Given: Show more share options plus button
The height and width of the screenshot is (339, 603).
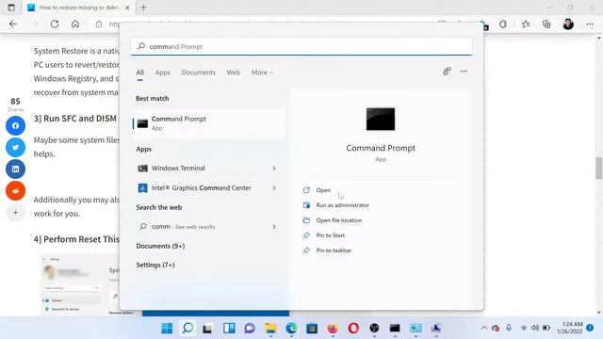Looking at the screenshot, I should point(15,213).
